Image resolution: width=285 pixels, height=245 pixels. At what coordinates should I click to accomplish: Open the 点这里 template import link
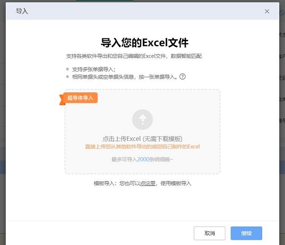148,183
